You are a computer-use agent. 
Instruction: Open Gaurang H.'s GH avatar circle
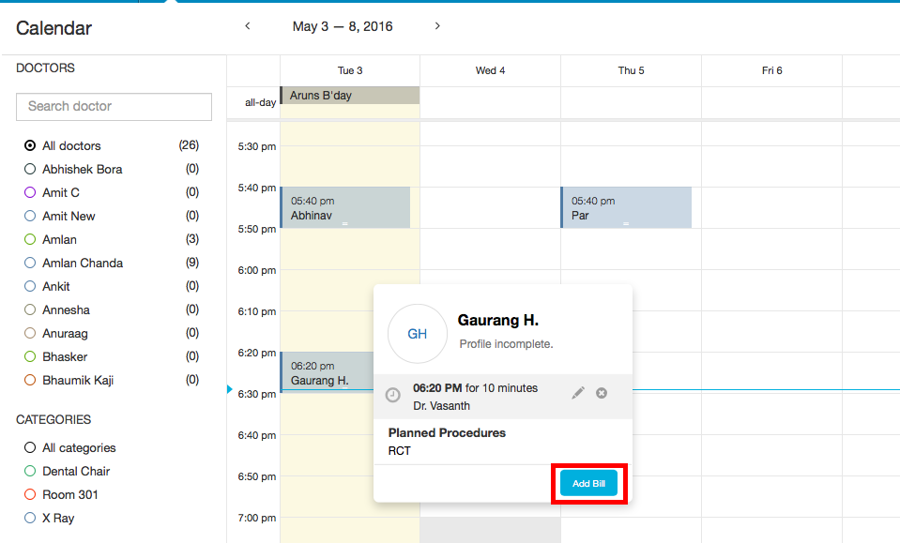(x=417, y=334)
